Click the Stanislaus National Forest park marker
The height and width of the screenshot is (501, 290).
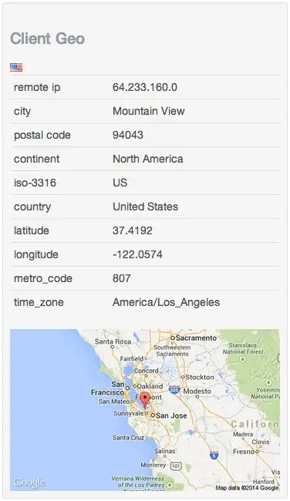point(243,359)
